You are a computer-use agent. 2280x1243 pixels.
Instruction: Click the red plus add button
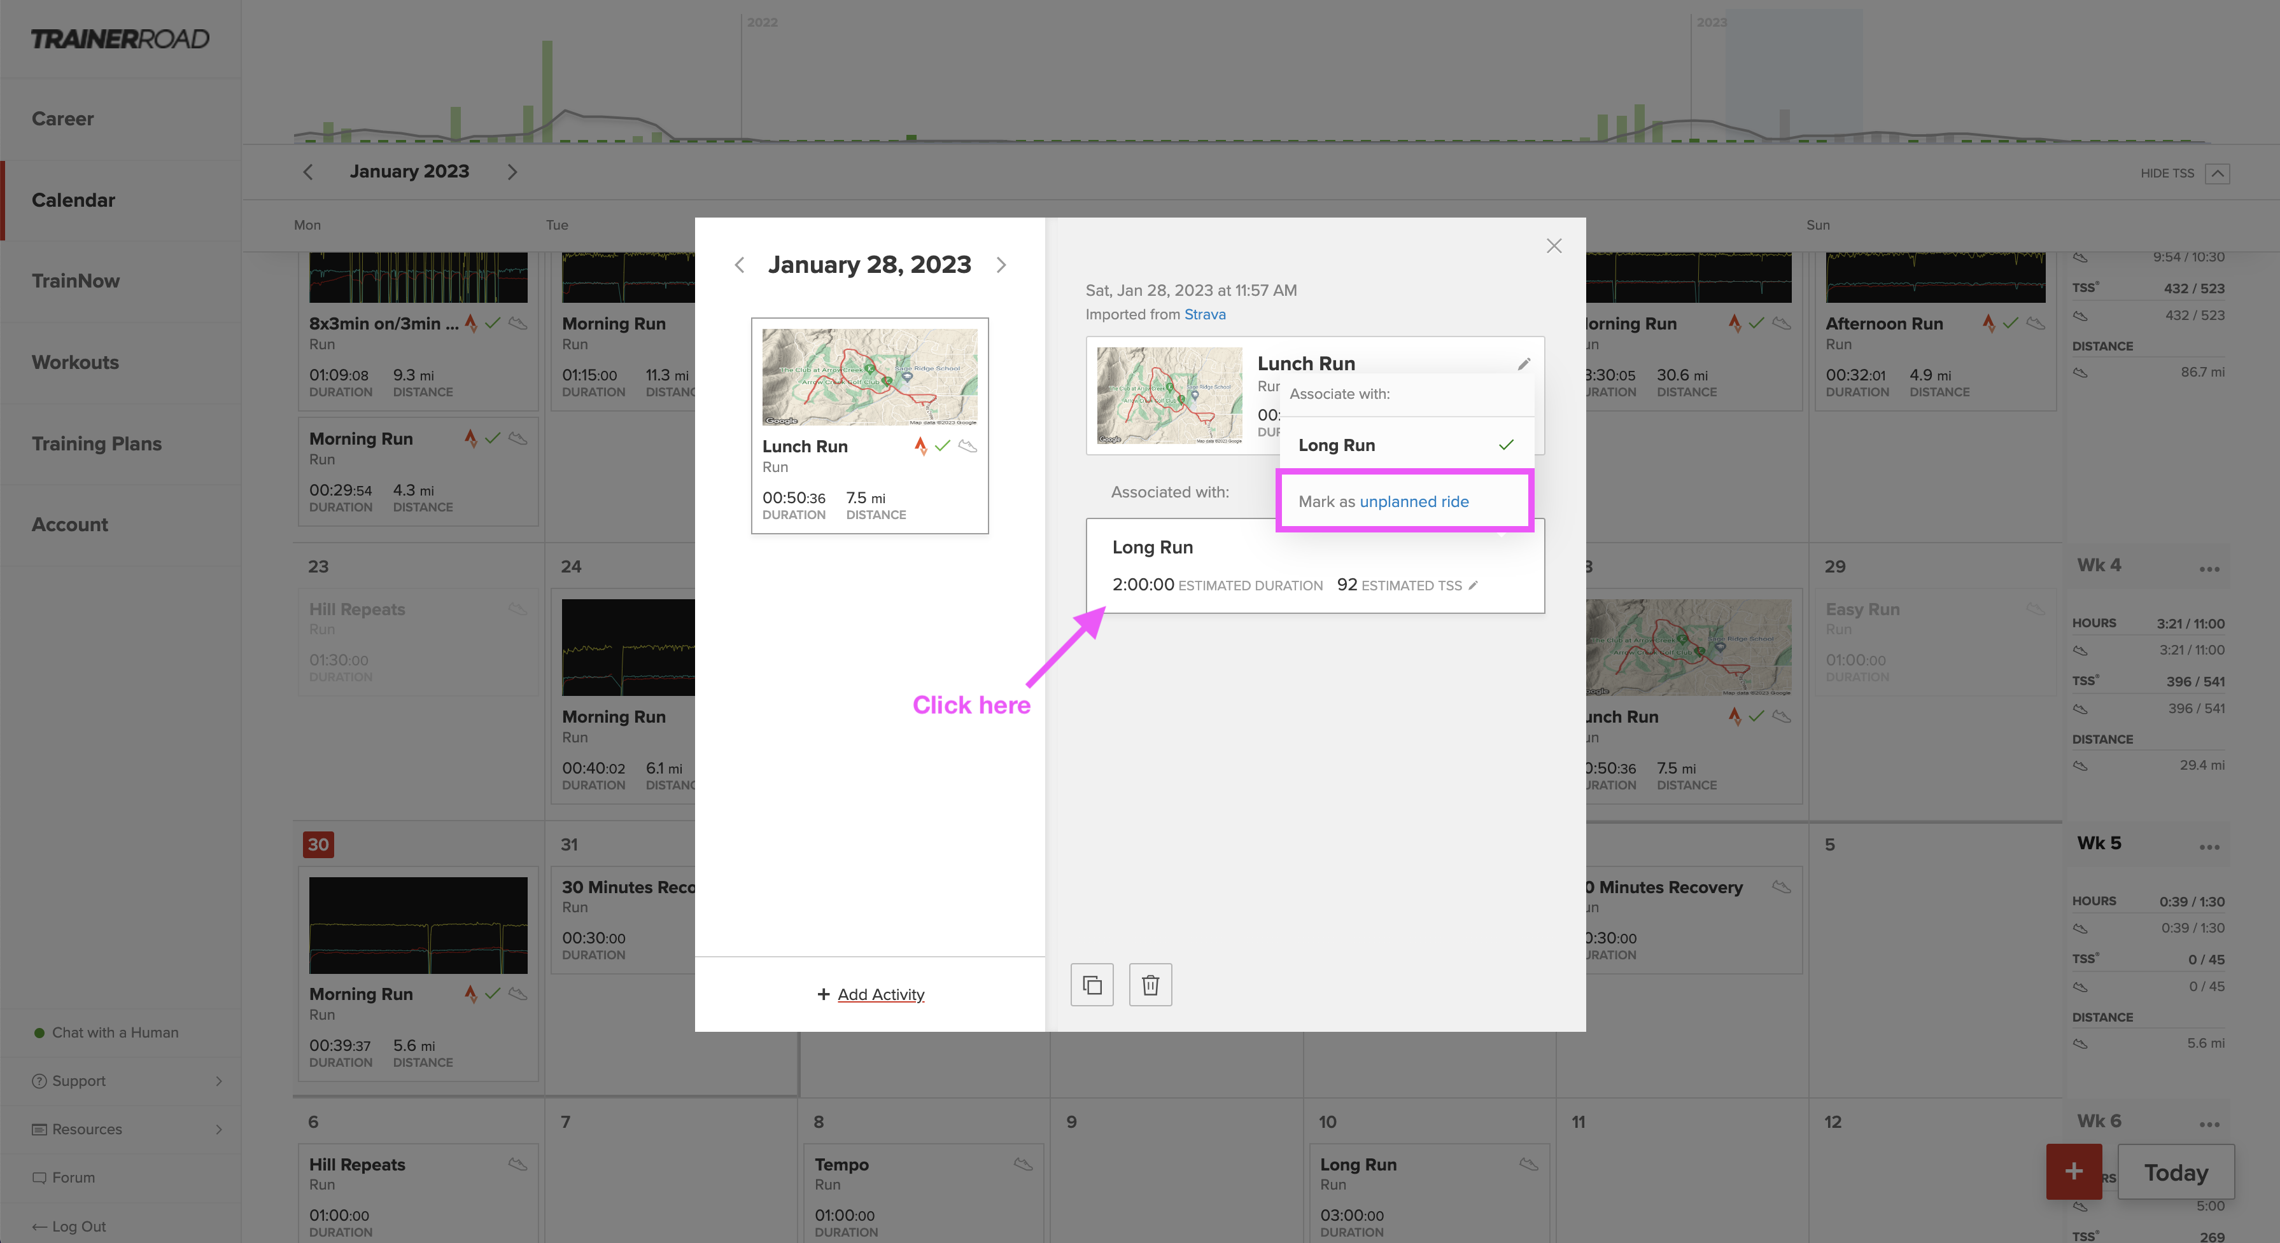click(2074, 1171)
